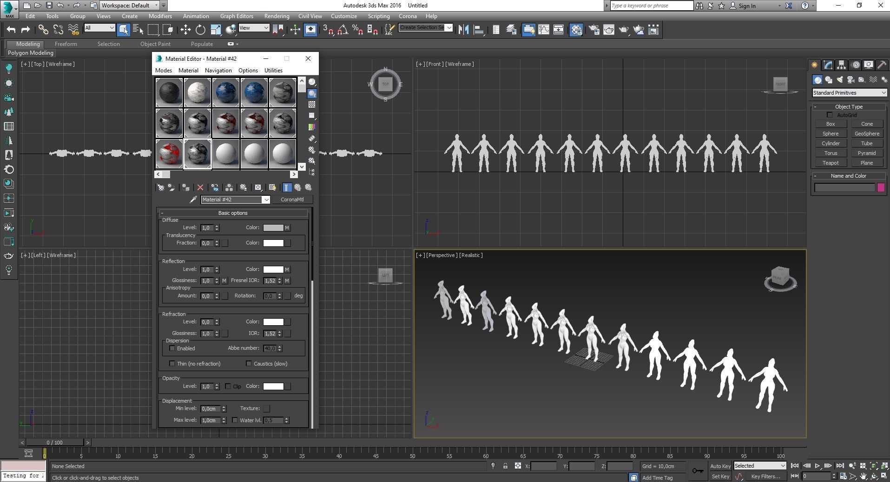The image size is (890, 482).
Task: Enable Thin (no refraction) checkbox
Action: tap(172, 364)
